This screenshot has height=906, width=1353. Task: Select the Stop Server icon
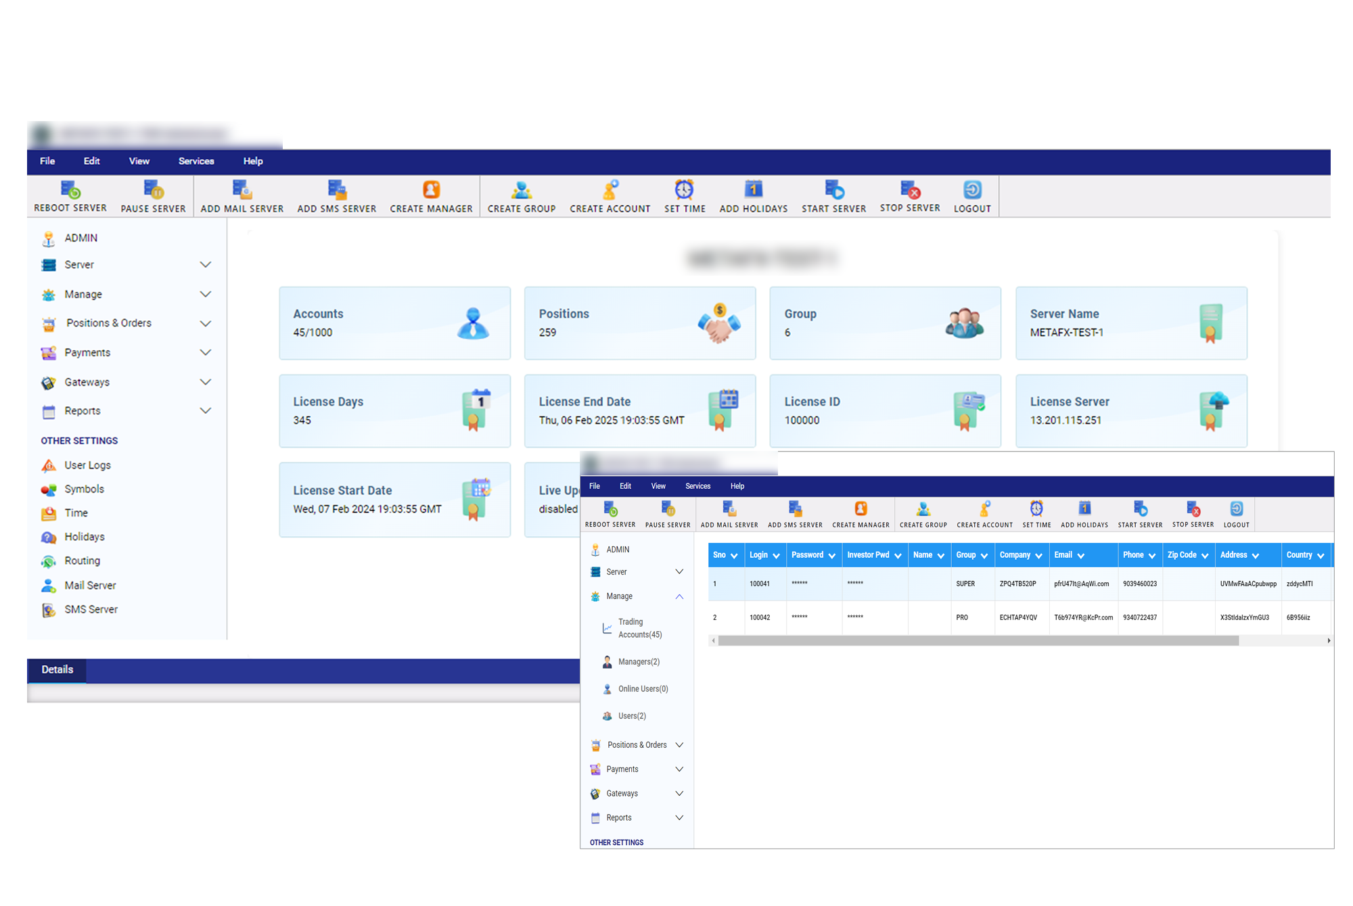(x=910, y=195)
